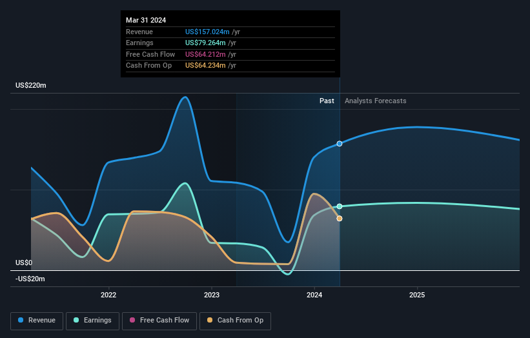Click the Past label on chart

tap(327, 101)
